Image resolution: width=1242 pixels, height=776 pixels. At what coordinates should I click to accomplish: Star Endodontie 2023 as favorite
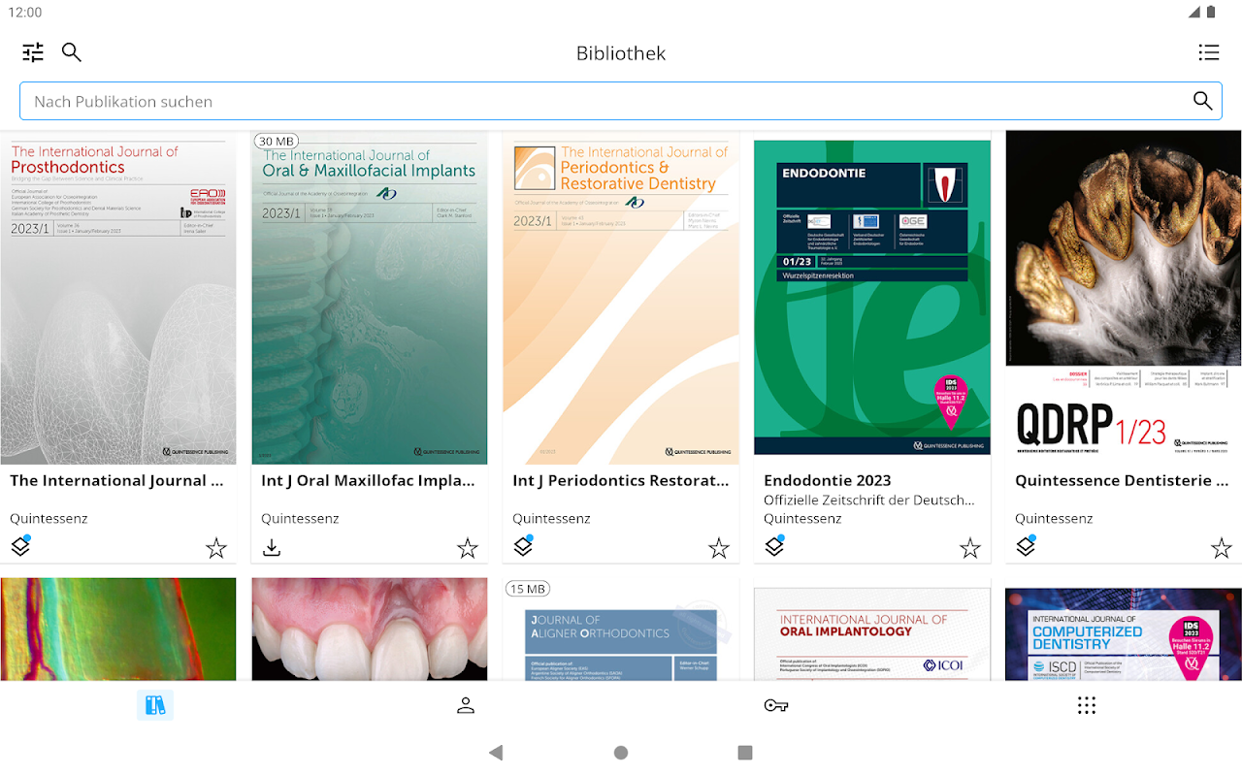(970, 549)
